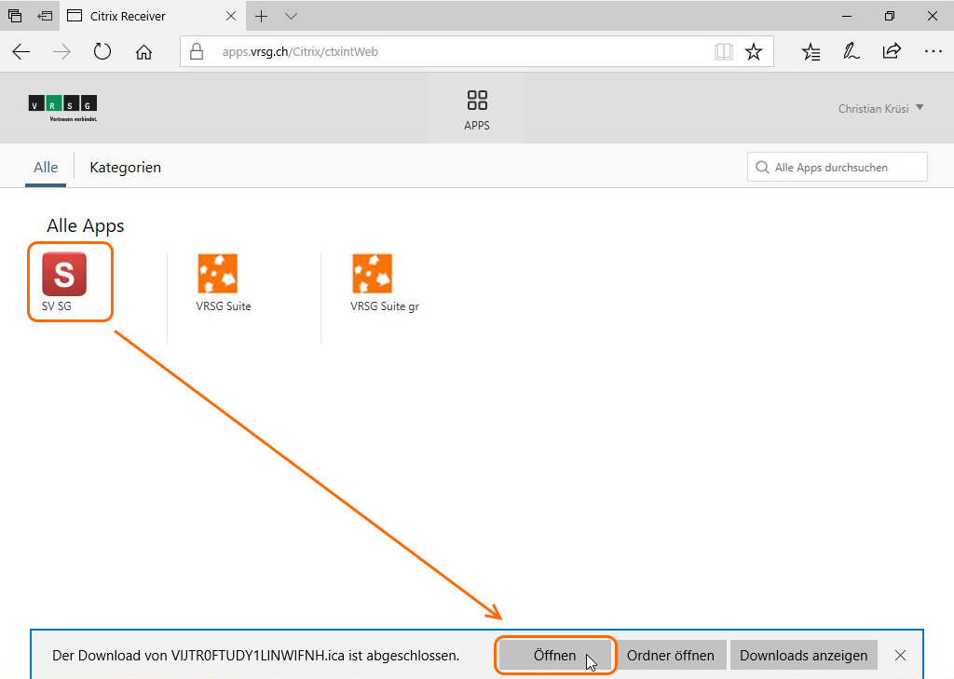Refresh the current page

pos(102,52)
